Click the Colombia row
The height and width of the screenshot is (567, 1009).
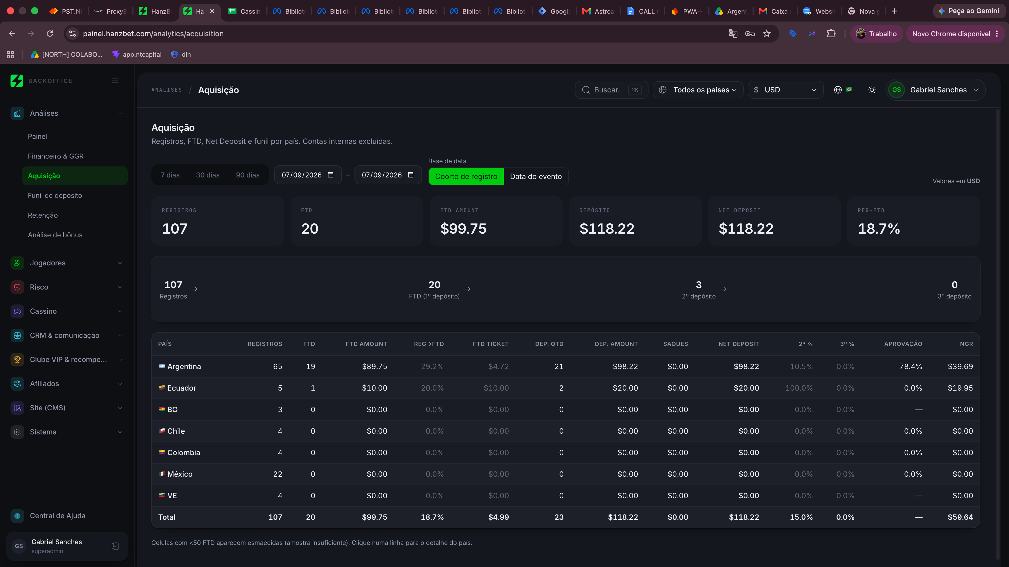click(x=566, y=452)
